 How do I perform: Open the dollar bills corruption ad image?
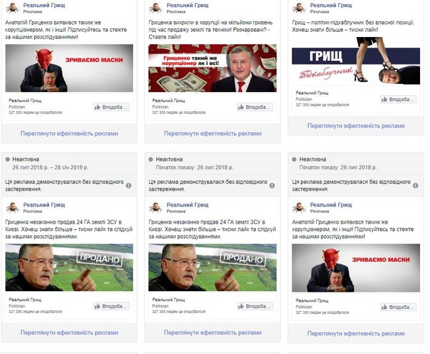click(212, 68)
